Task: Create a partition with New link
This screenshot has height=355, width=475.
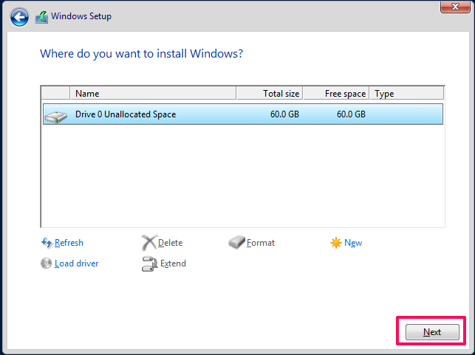Action: pyautogui.click(x=353, y=243)
